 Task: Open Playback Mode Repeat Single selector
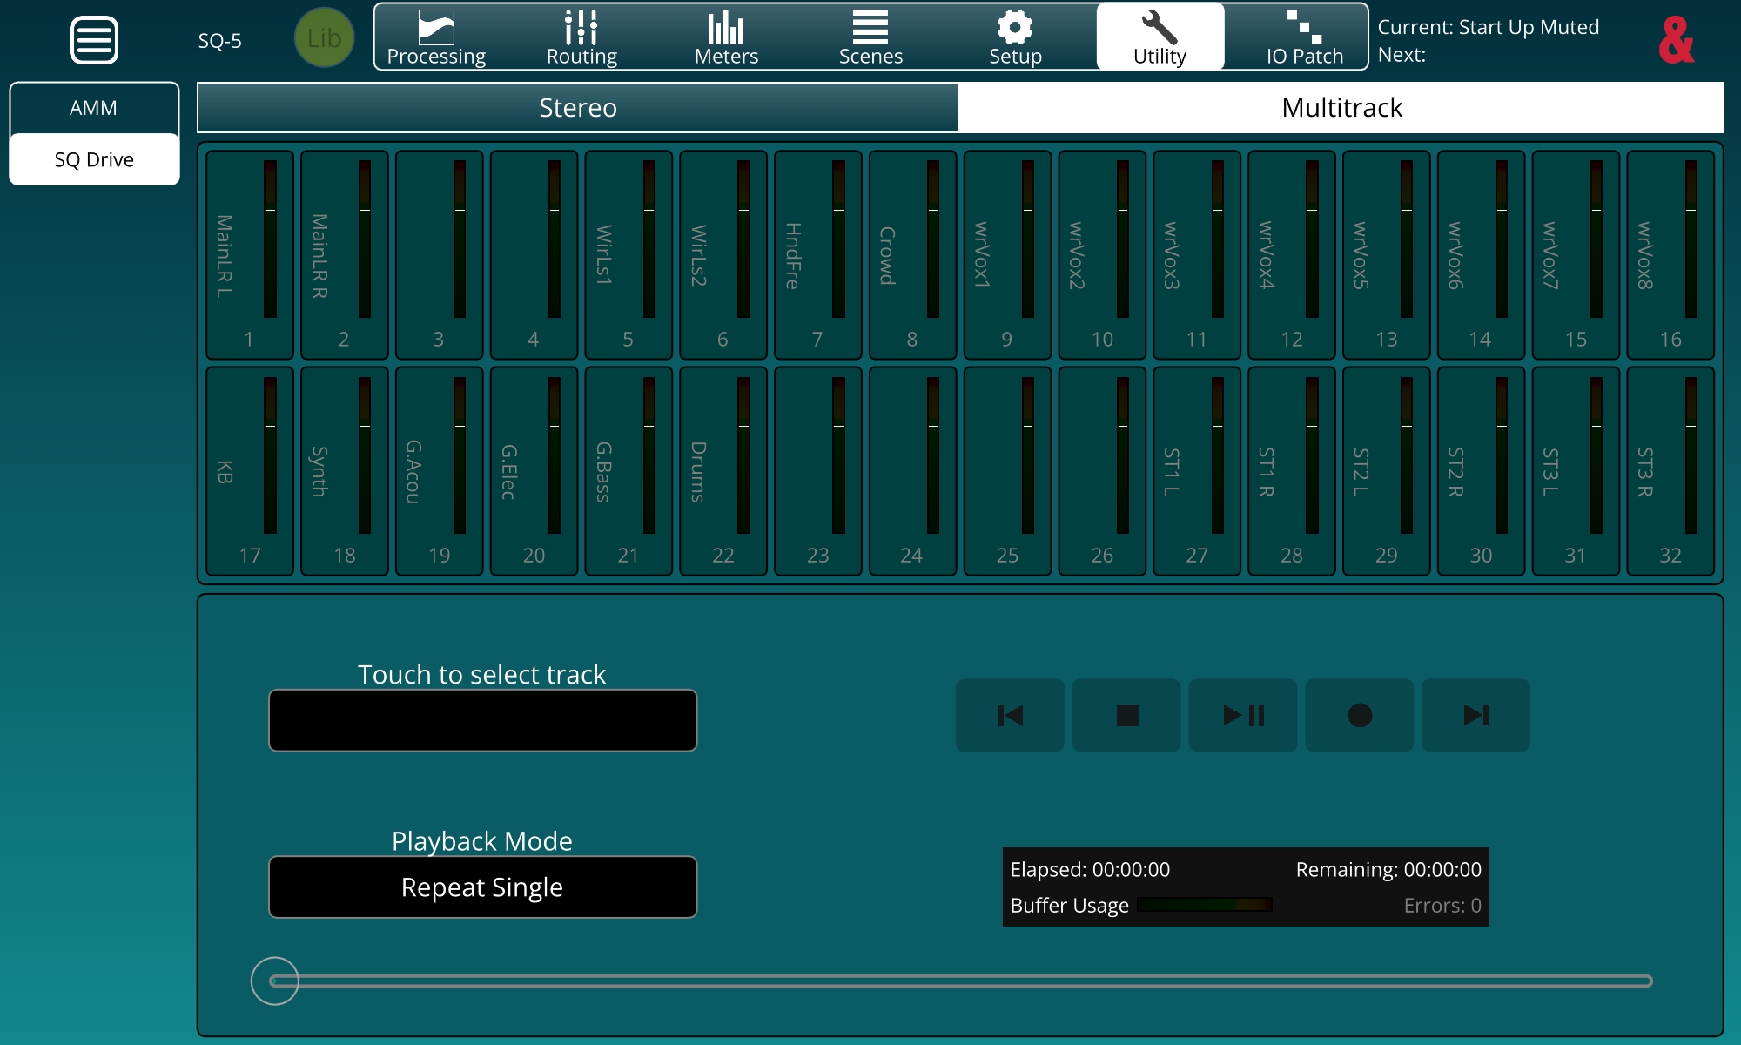[482, 887]
